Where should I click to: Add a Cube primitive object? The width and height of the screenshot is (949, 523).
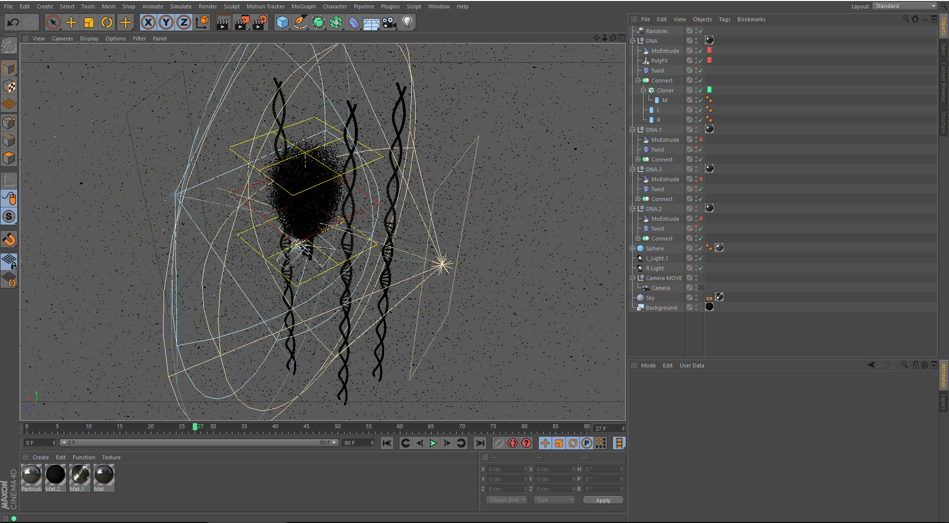pyautogui.click(x=282, y=22)
